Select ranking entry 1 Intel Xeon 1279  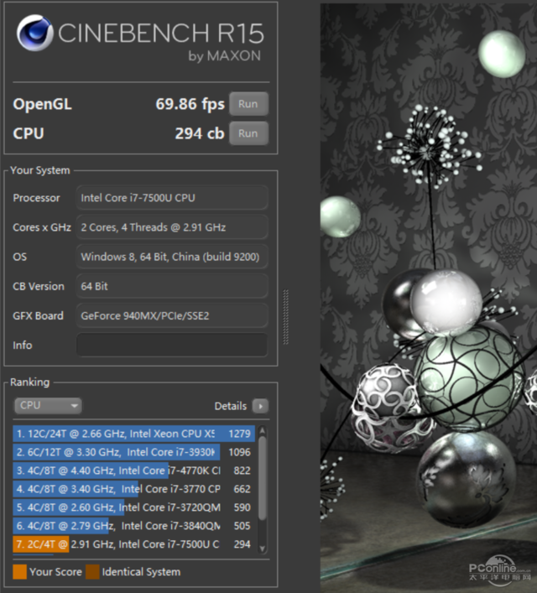coord(133,434)
